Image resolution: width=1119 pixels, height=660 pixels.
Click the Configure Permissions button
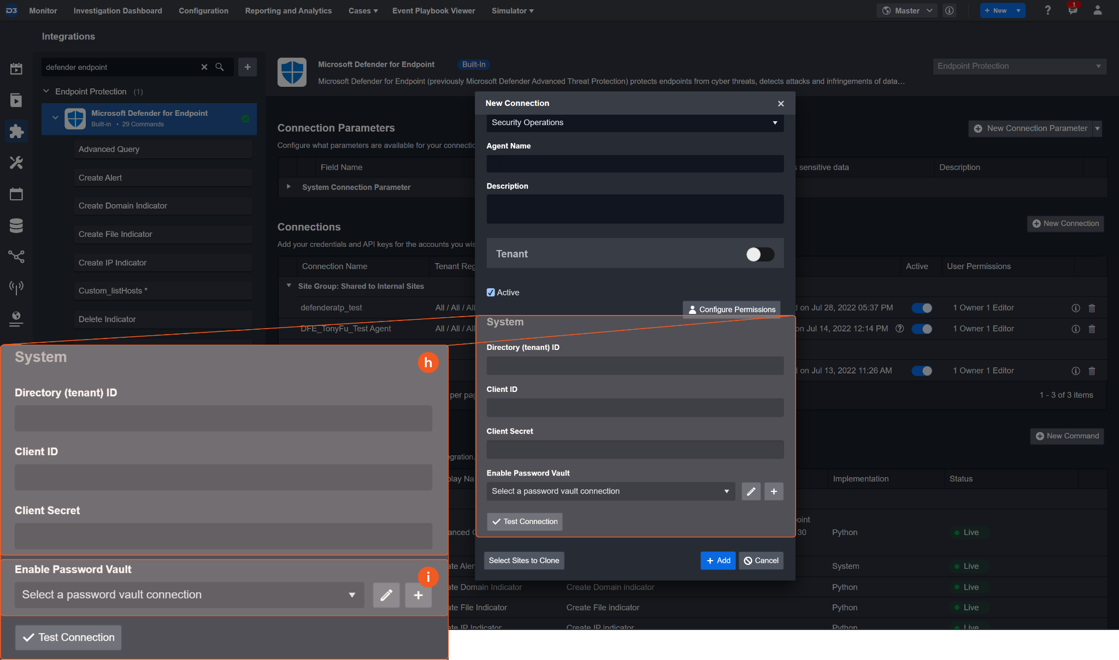tap(731, 310)
